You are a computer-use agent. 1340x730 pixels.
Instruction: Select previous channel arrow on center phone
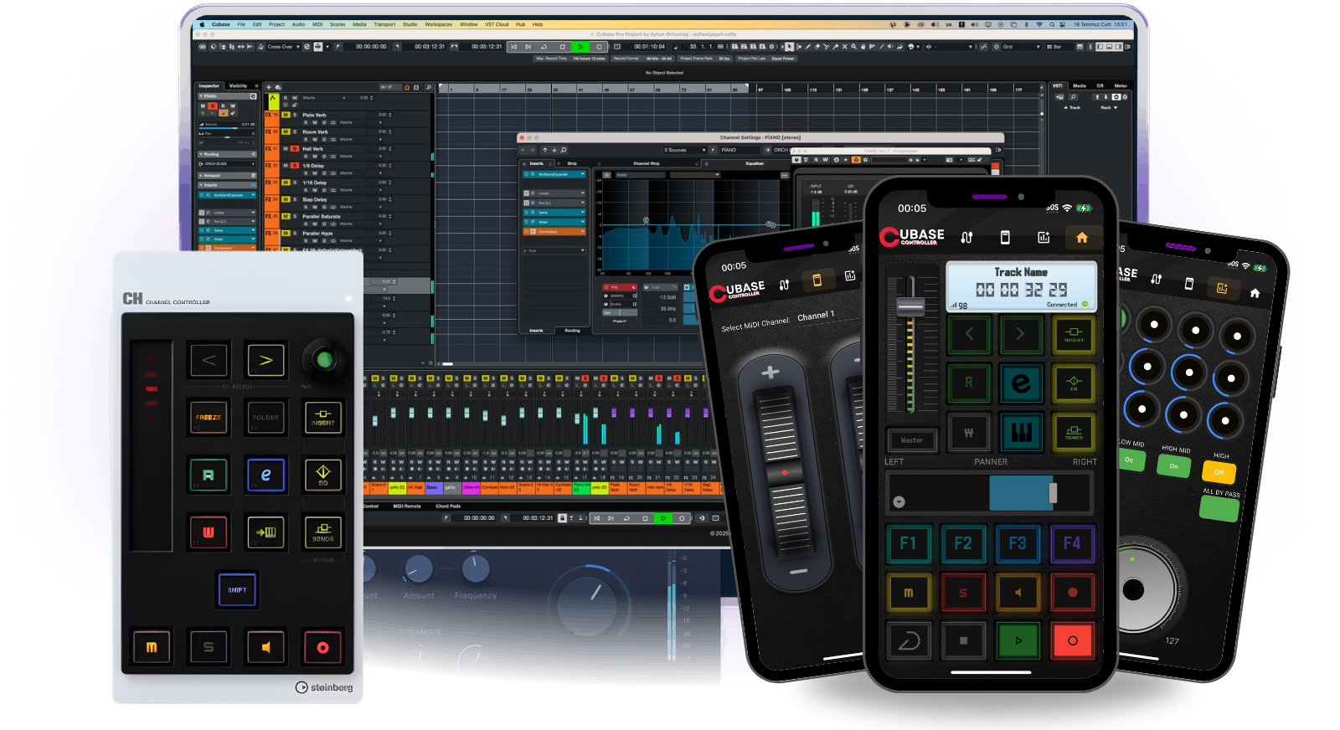(x=969, y=334)
